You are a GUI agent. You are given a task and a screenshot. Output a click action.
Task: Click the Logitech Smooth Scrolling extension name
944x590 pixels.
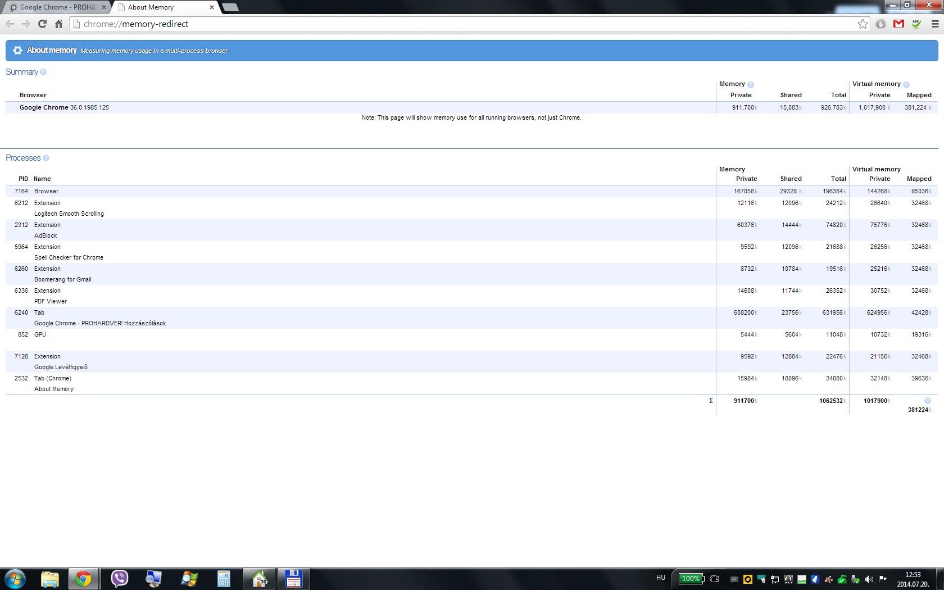point(69,214)
